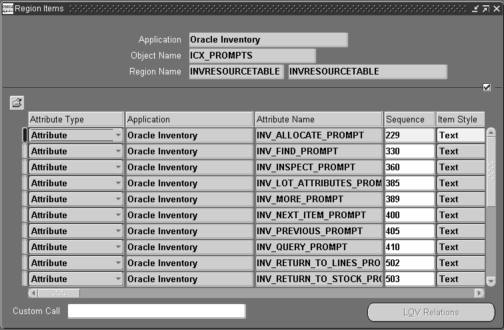This screenshot has height=330, width=504.
Task: Select record indicator for INV_QUERY_PROMPT row
Action: (25, 247)
